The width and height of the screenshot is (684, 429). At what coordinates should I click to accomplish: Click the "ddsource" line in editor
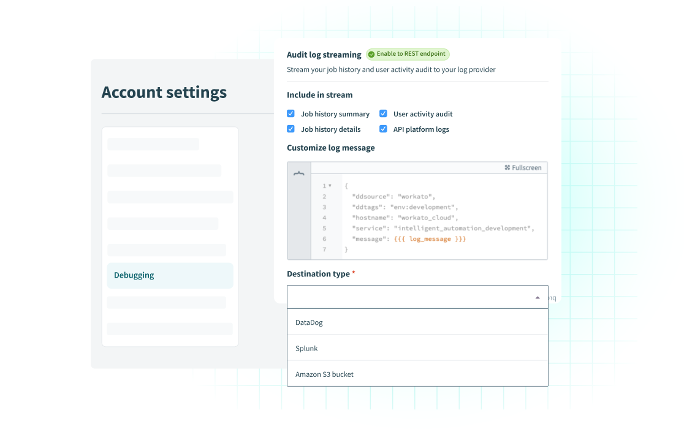393,197
